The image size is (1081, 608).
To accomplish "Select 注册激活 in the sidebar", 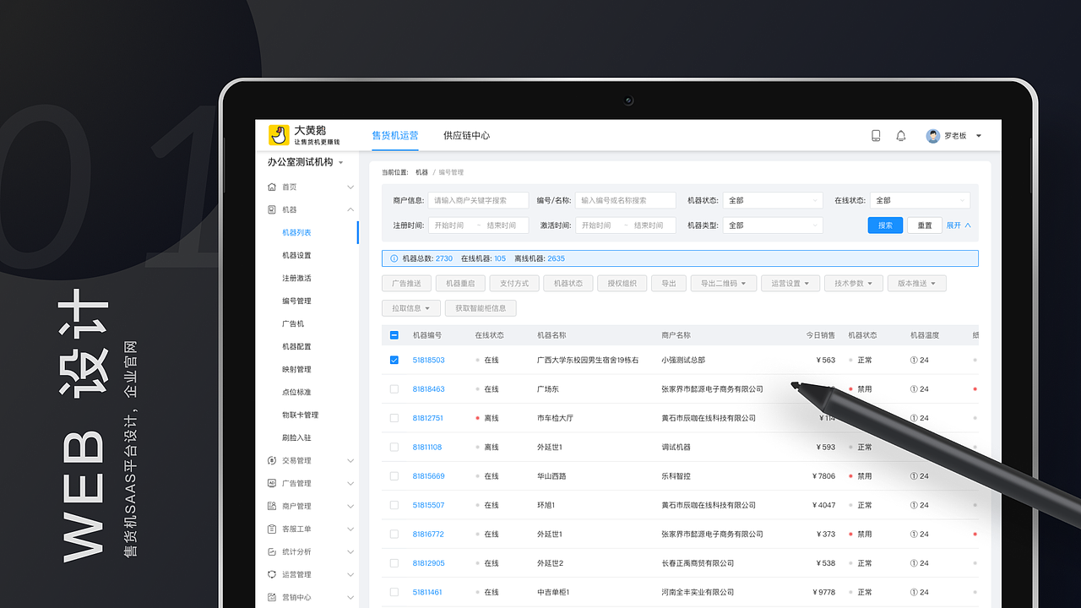I will click(x=296, y=278).
